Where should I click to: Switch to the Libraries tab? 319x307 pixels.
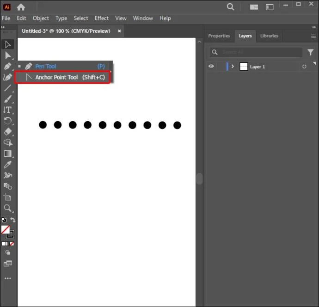click(x=269, y=36)
